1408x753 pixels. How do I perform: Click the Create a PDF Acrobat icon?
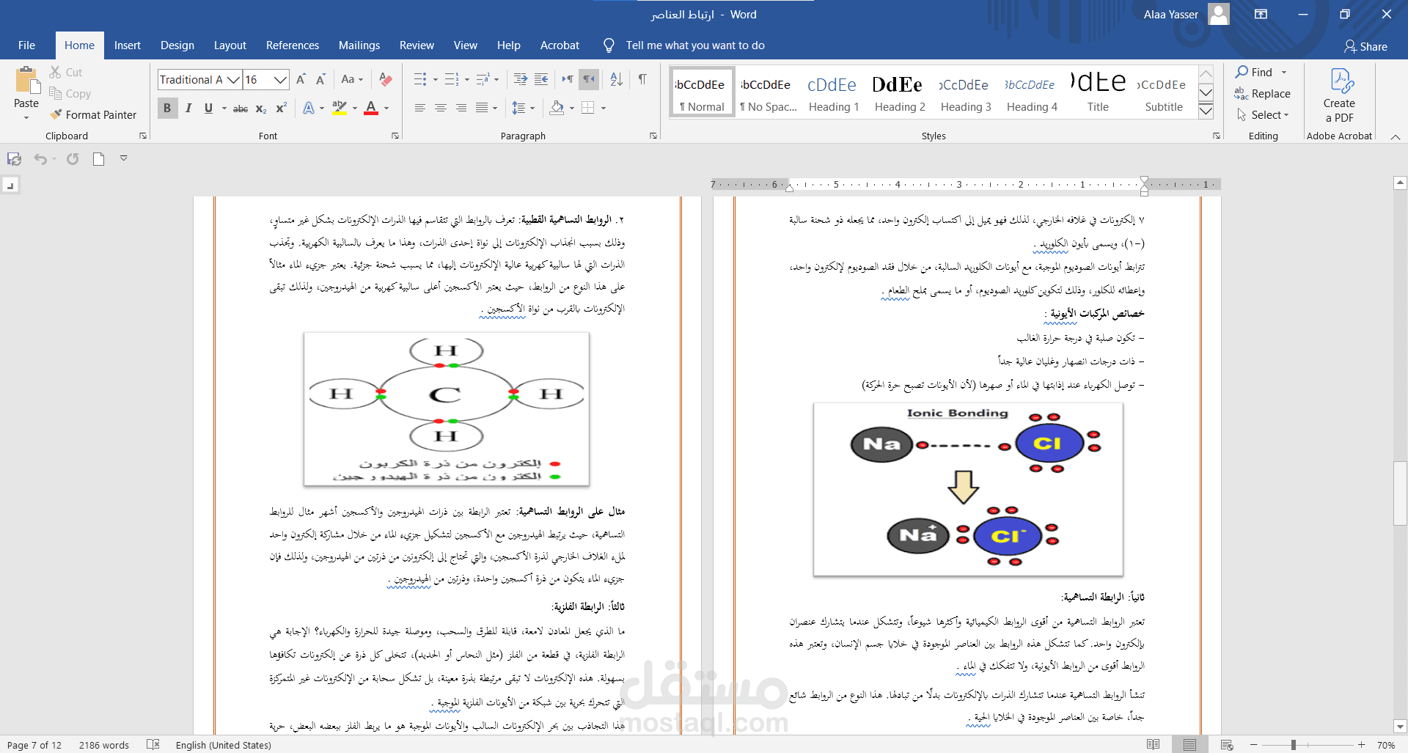(1339, 95)
